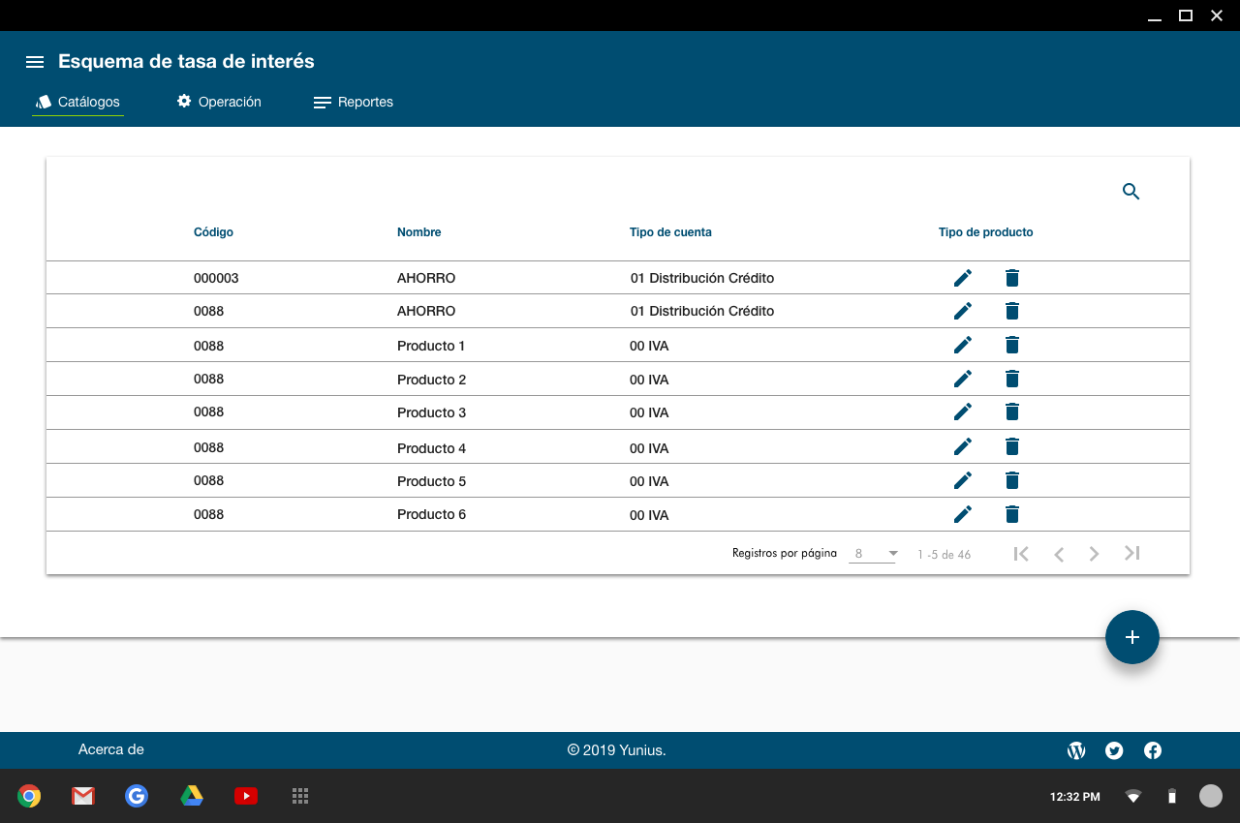Delete the Producto 1 row
This screenshot has width=1240, height=823.
(x=1012, y=345)
